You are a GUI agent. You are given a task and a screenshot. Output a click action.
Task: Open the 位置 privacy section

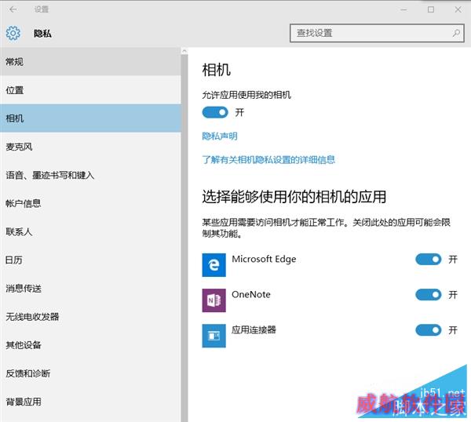[x=90, y=90]
